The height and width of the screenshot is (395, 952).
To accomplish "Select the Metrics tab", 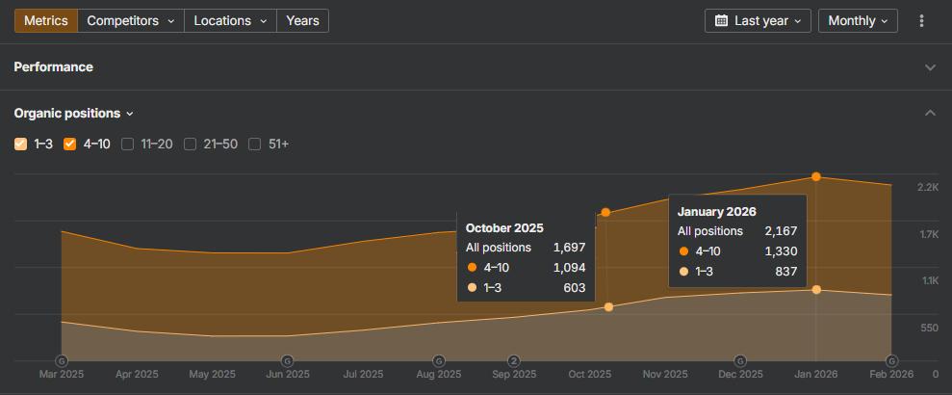I will coord(45,21).
